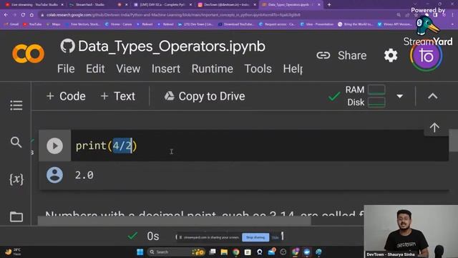
Task: Open the variables {x} panel
Action: pyautogui.click(x=16, y=179)
